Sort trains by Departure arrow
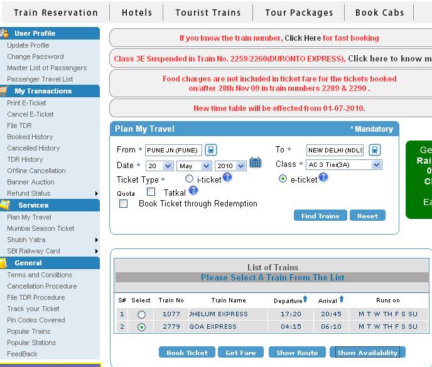The height and width of the screenshot is (367, 432). [x=305, y=299]
